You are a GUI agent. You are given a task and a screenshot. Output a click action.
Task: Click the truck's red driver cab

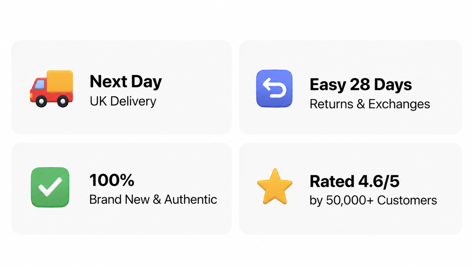[x=39, y=88]
